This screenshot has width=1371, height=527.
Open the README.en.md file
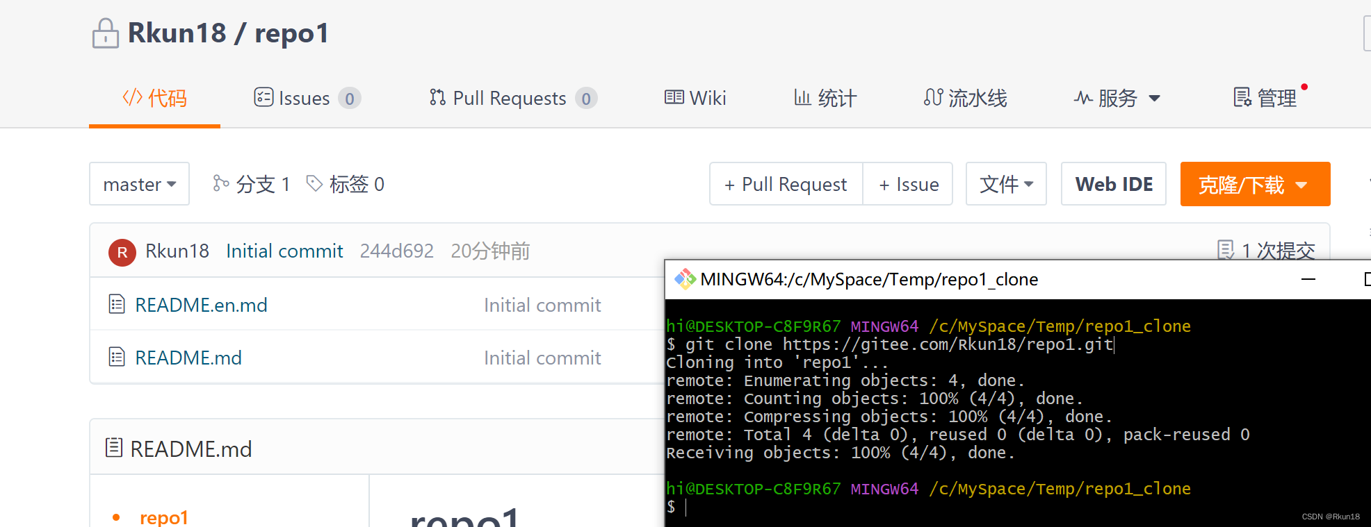[x=201, y=305]
